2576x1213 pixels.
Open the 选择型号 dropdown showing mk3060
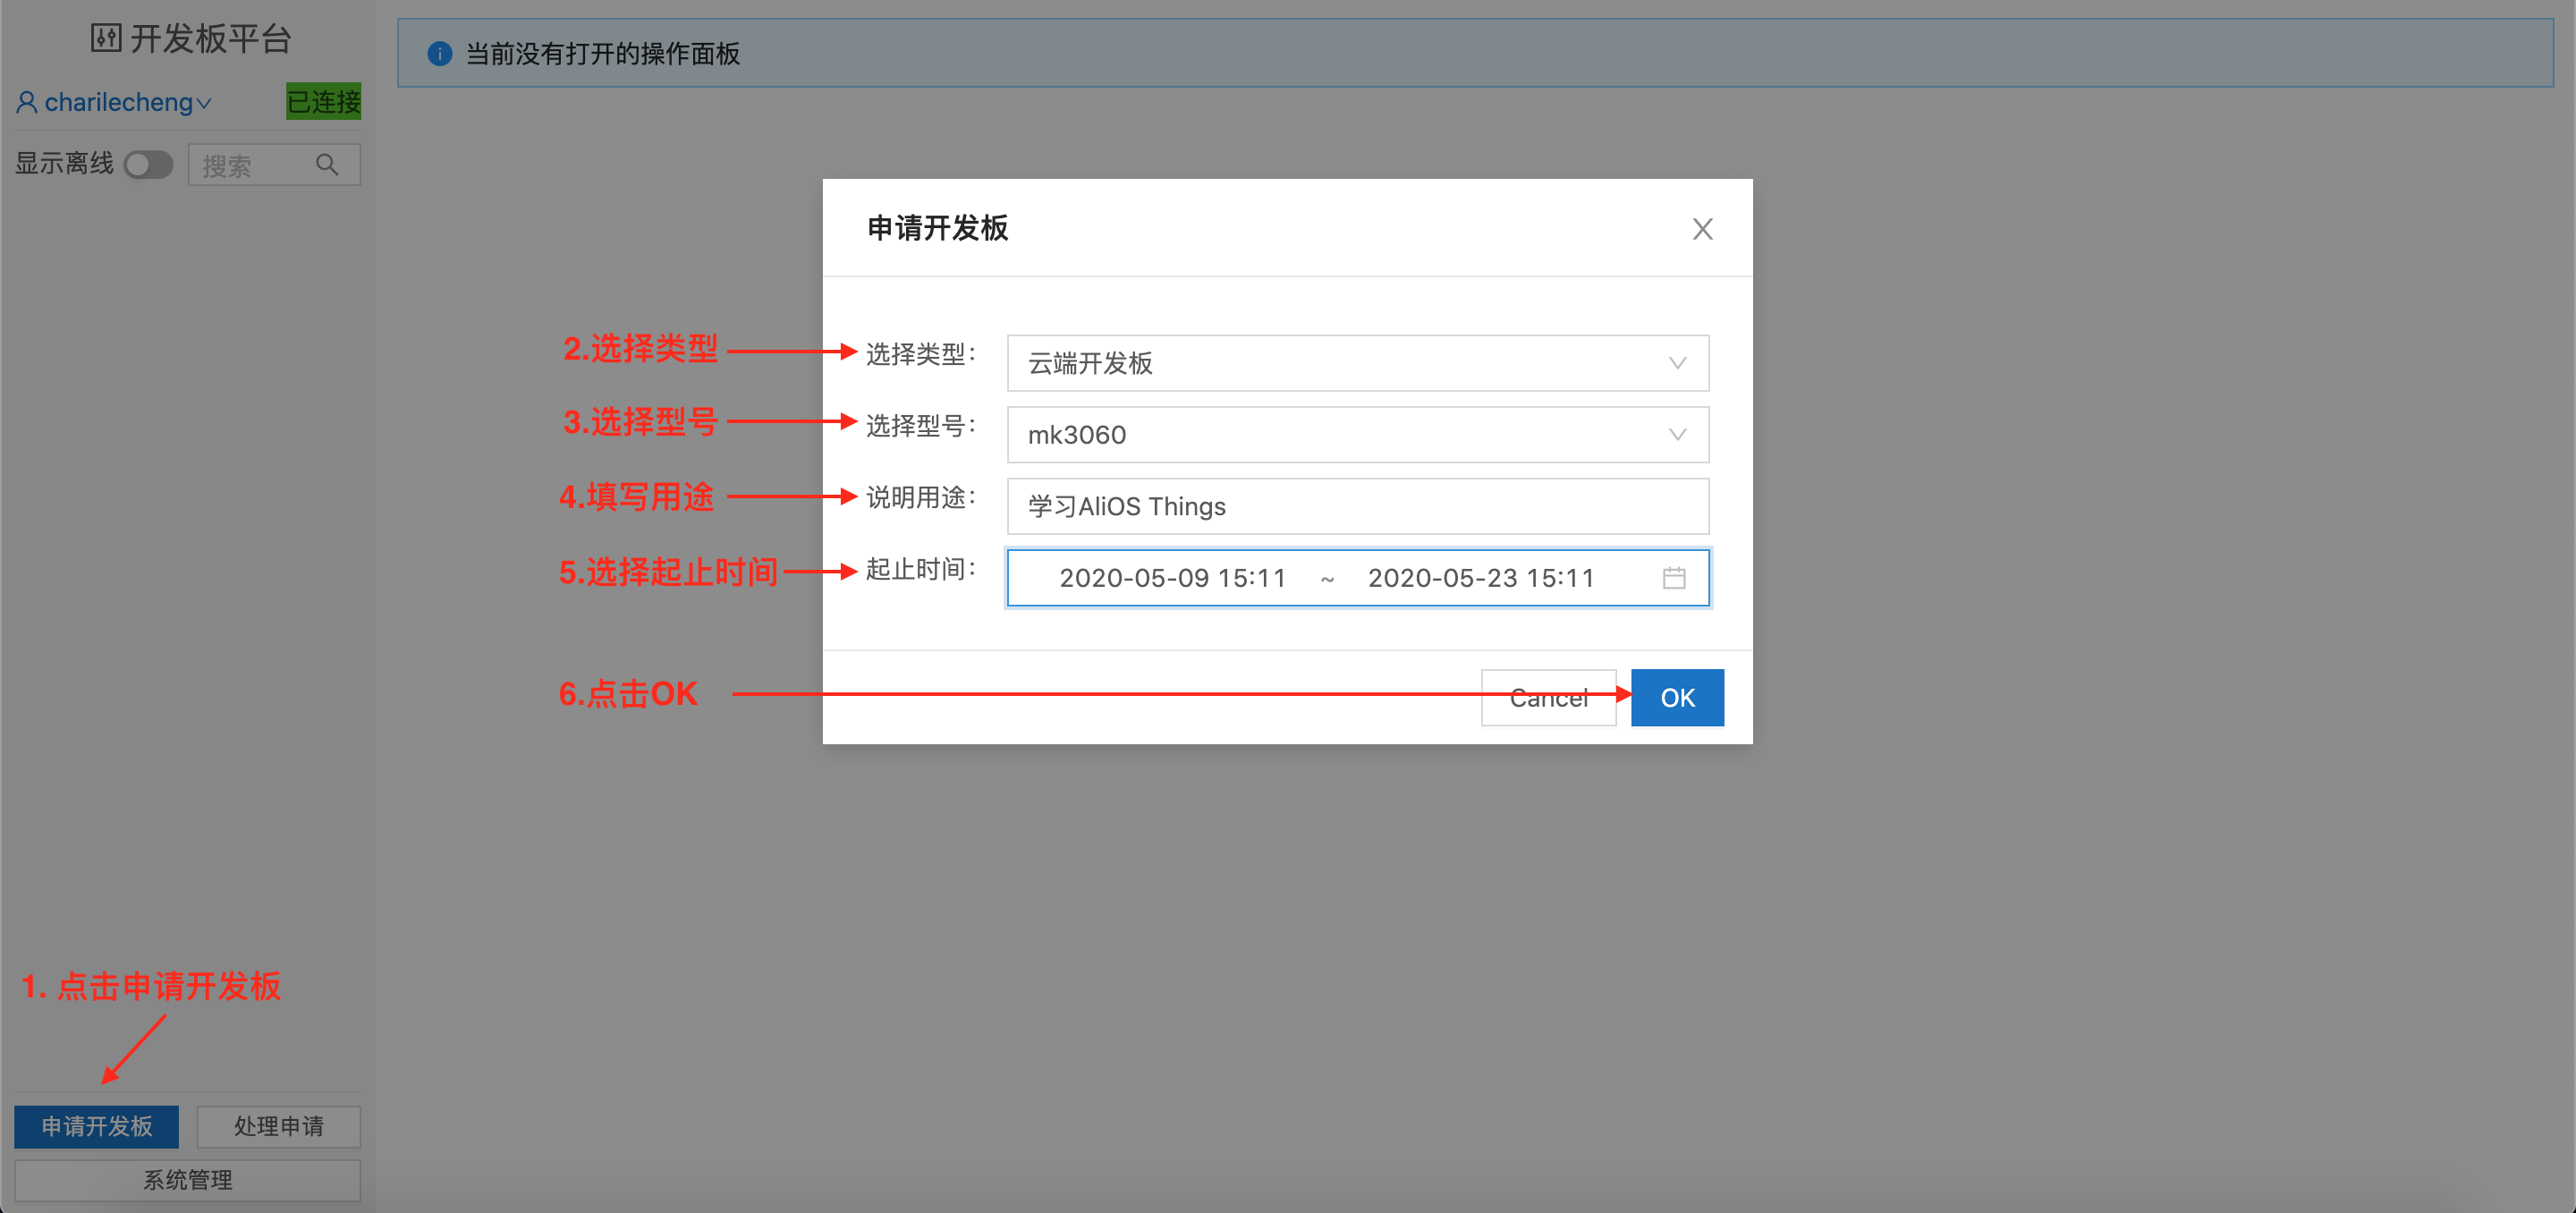(x=1357, y=435)
